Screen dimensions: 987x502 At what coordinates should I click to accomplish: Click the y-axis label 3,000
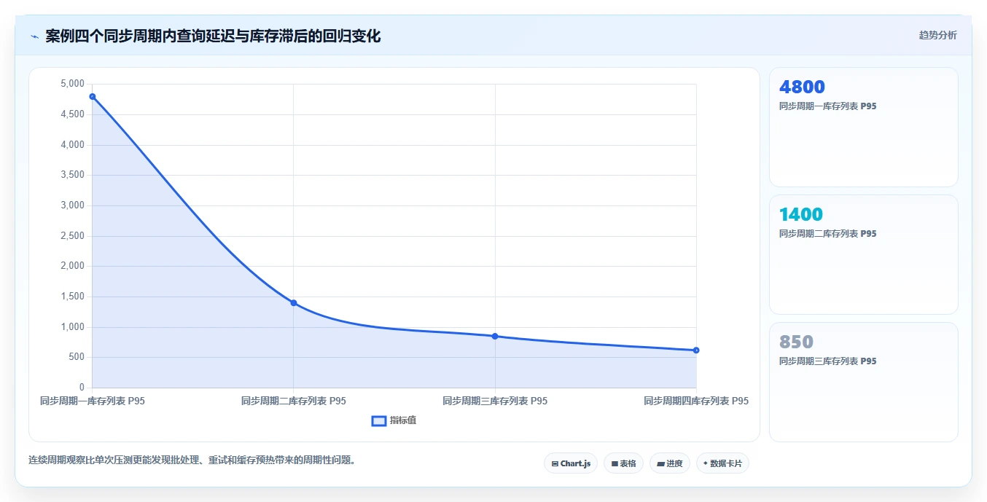pyautogui.click(x=72, y=205)
